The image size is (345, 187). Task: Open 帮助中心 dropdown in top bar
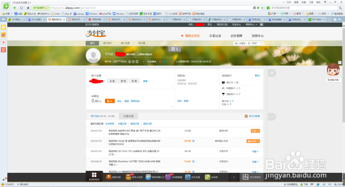pyautogui.click(x=251, y=24)
